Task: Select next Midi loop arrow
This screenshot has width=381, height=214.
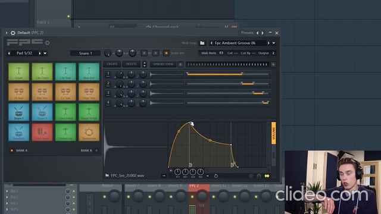Action: point(268,43)
